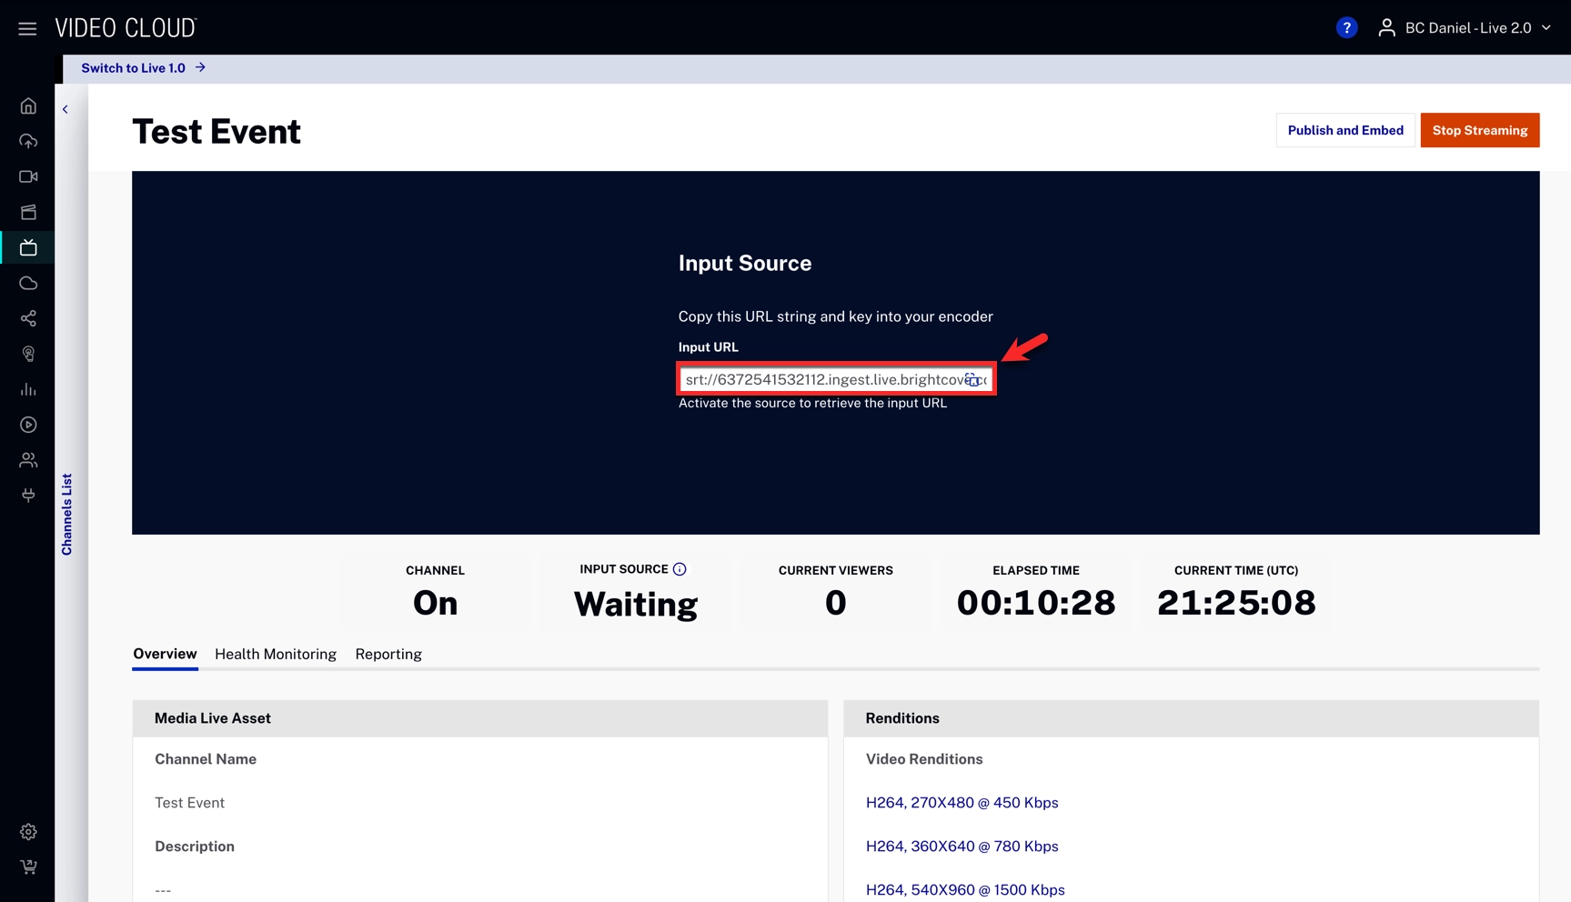Switch to the Health Monitoring tab
1571x902 pixels.
pyautogui.click(x=275, y=654)
